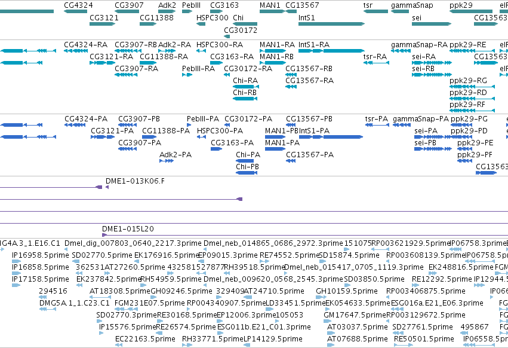This screenshot has height=348, width=508.
Task: Click the Chi gene label
Action: click(x=238, y=17)
